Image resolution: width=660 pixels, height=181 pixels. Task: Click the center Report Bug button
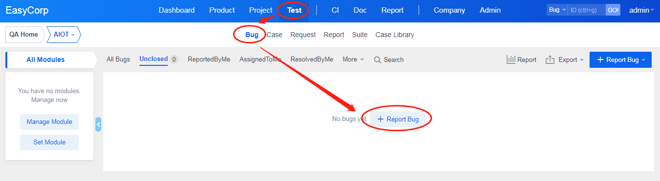click(398, 119)
